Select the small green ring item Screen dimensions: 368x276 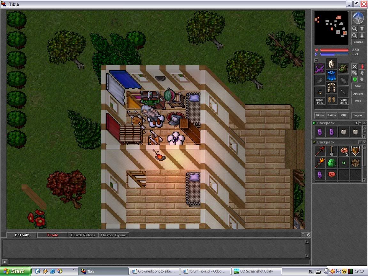pos(344,163)
